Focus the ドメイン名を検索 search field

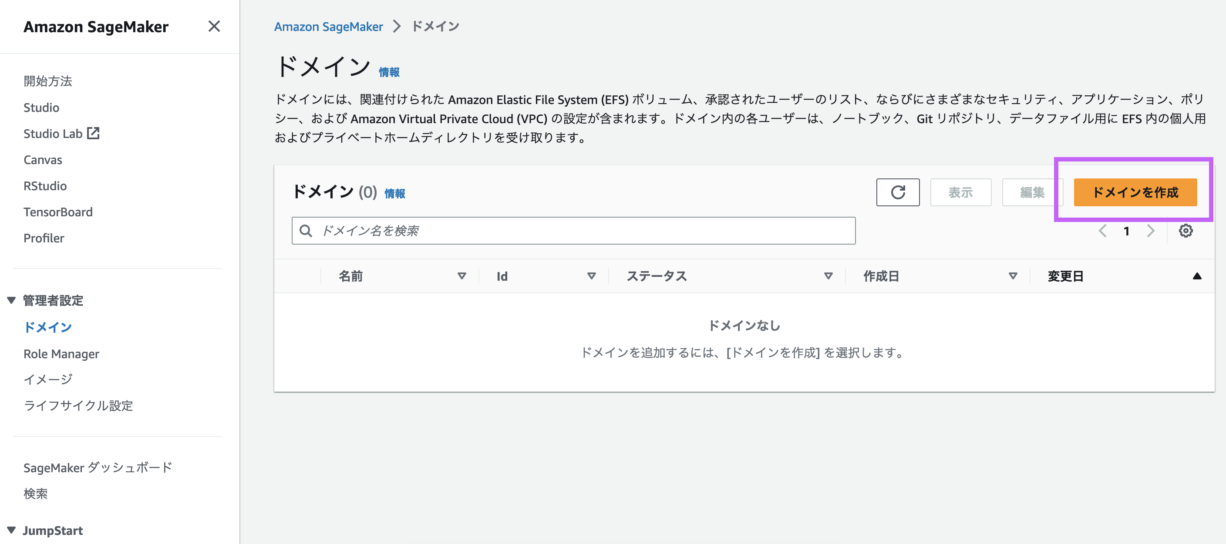click(x=573, y=231)
